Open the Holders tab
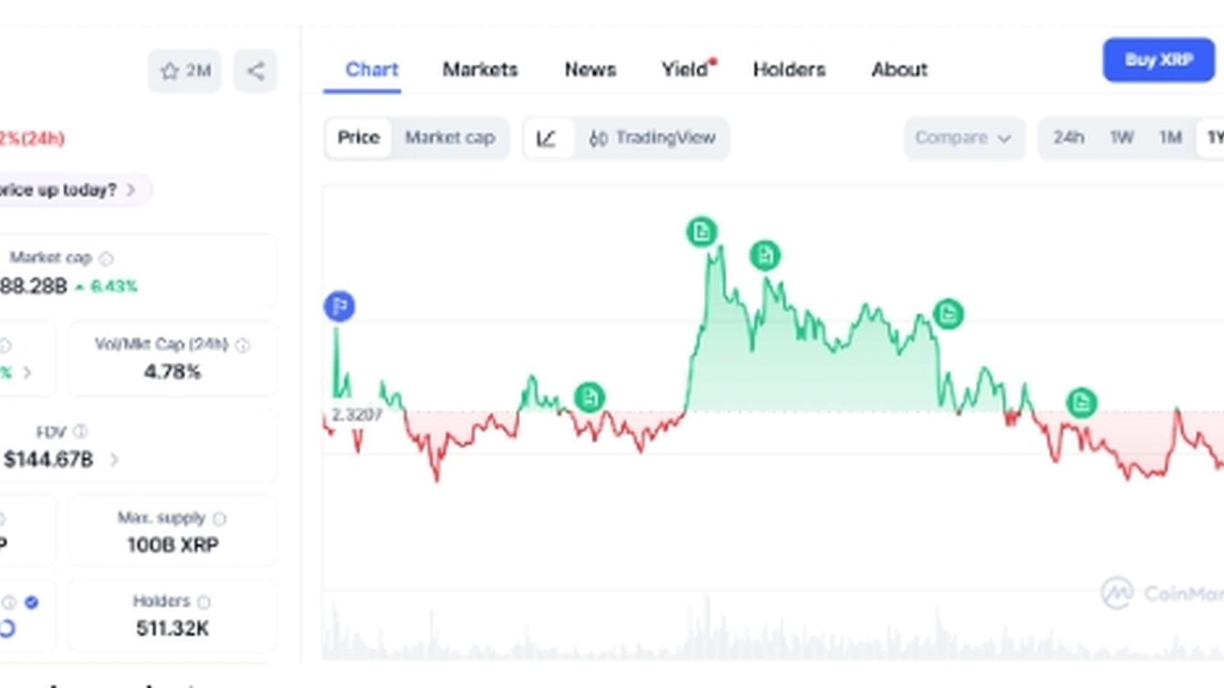Viewport: 1224px width, 688px height. [788, 70]
